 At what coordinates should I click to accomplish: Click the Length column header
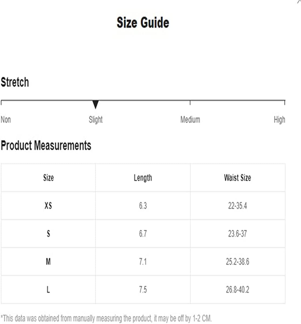[x=143, y=178]
